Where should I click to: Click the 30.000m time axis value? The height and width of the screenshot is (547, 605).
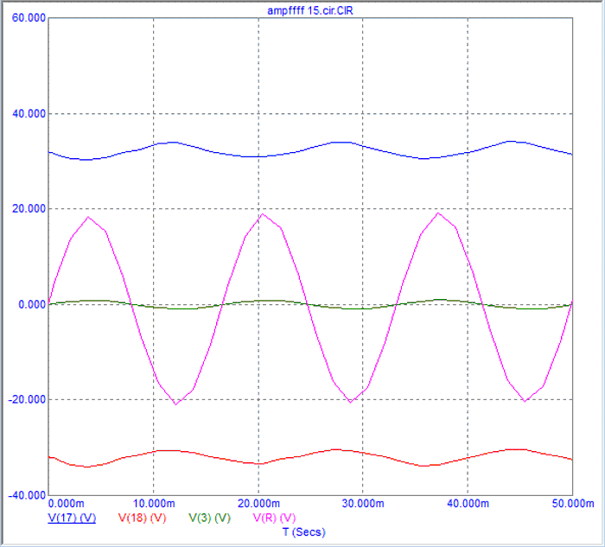coord(363,504)
